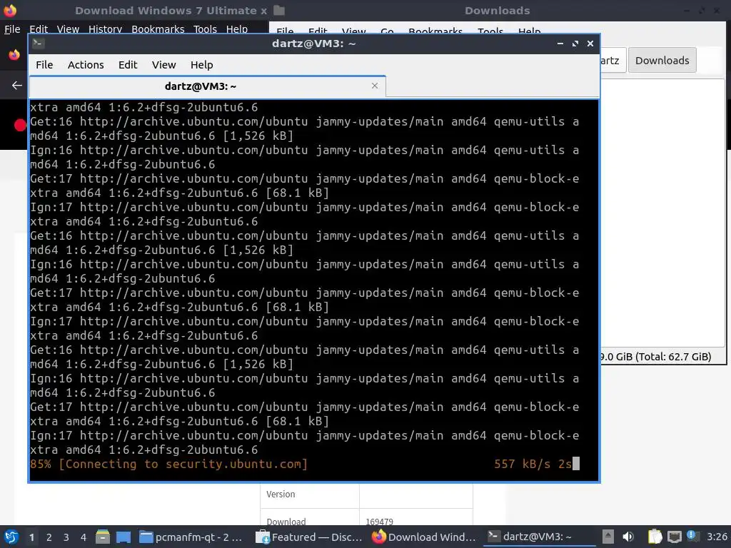Open Firefox View menu
The image size is (731, 548).
[68, 29]
